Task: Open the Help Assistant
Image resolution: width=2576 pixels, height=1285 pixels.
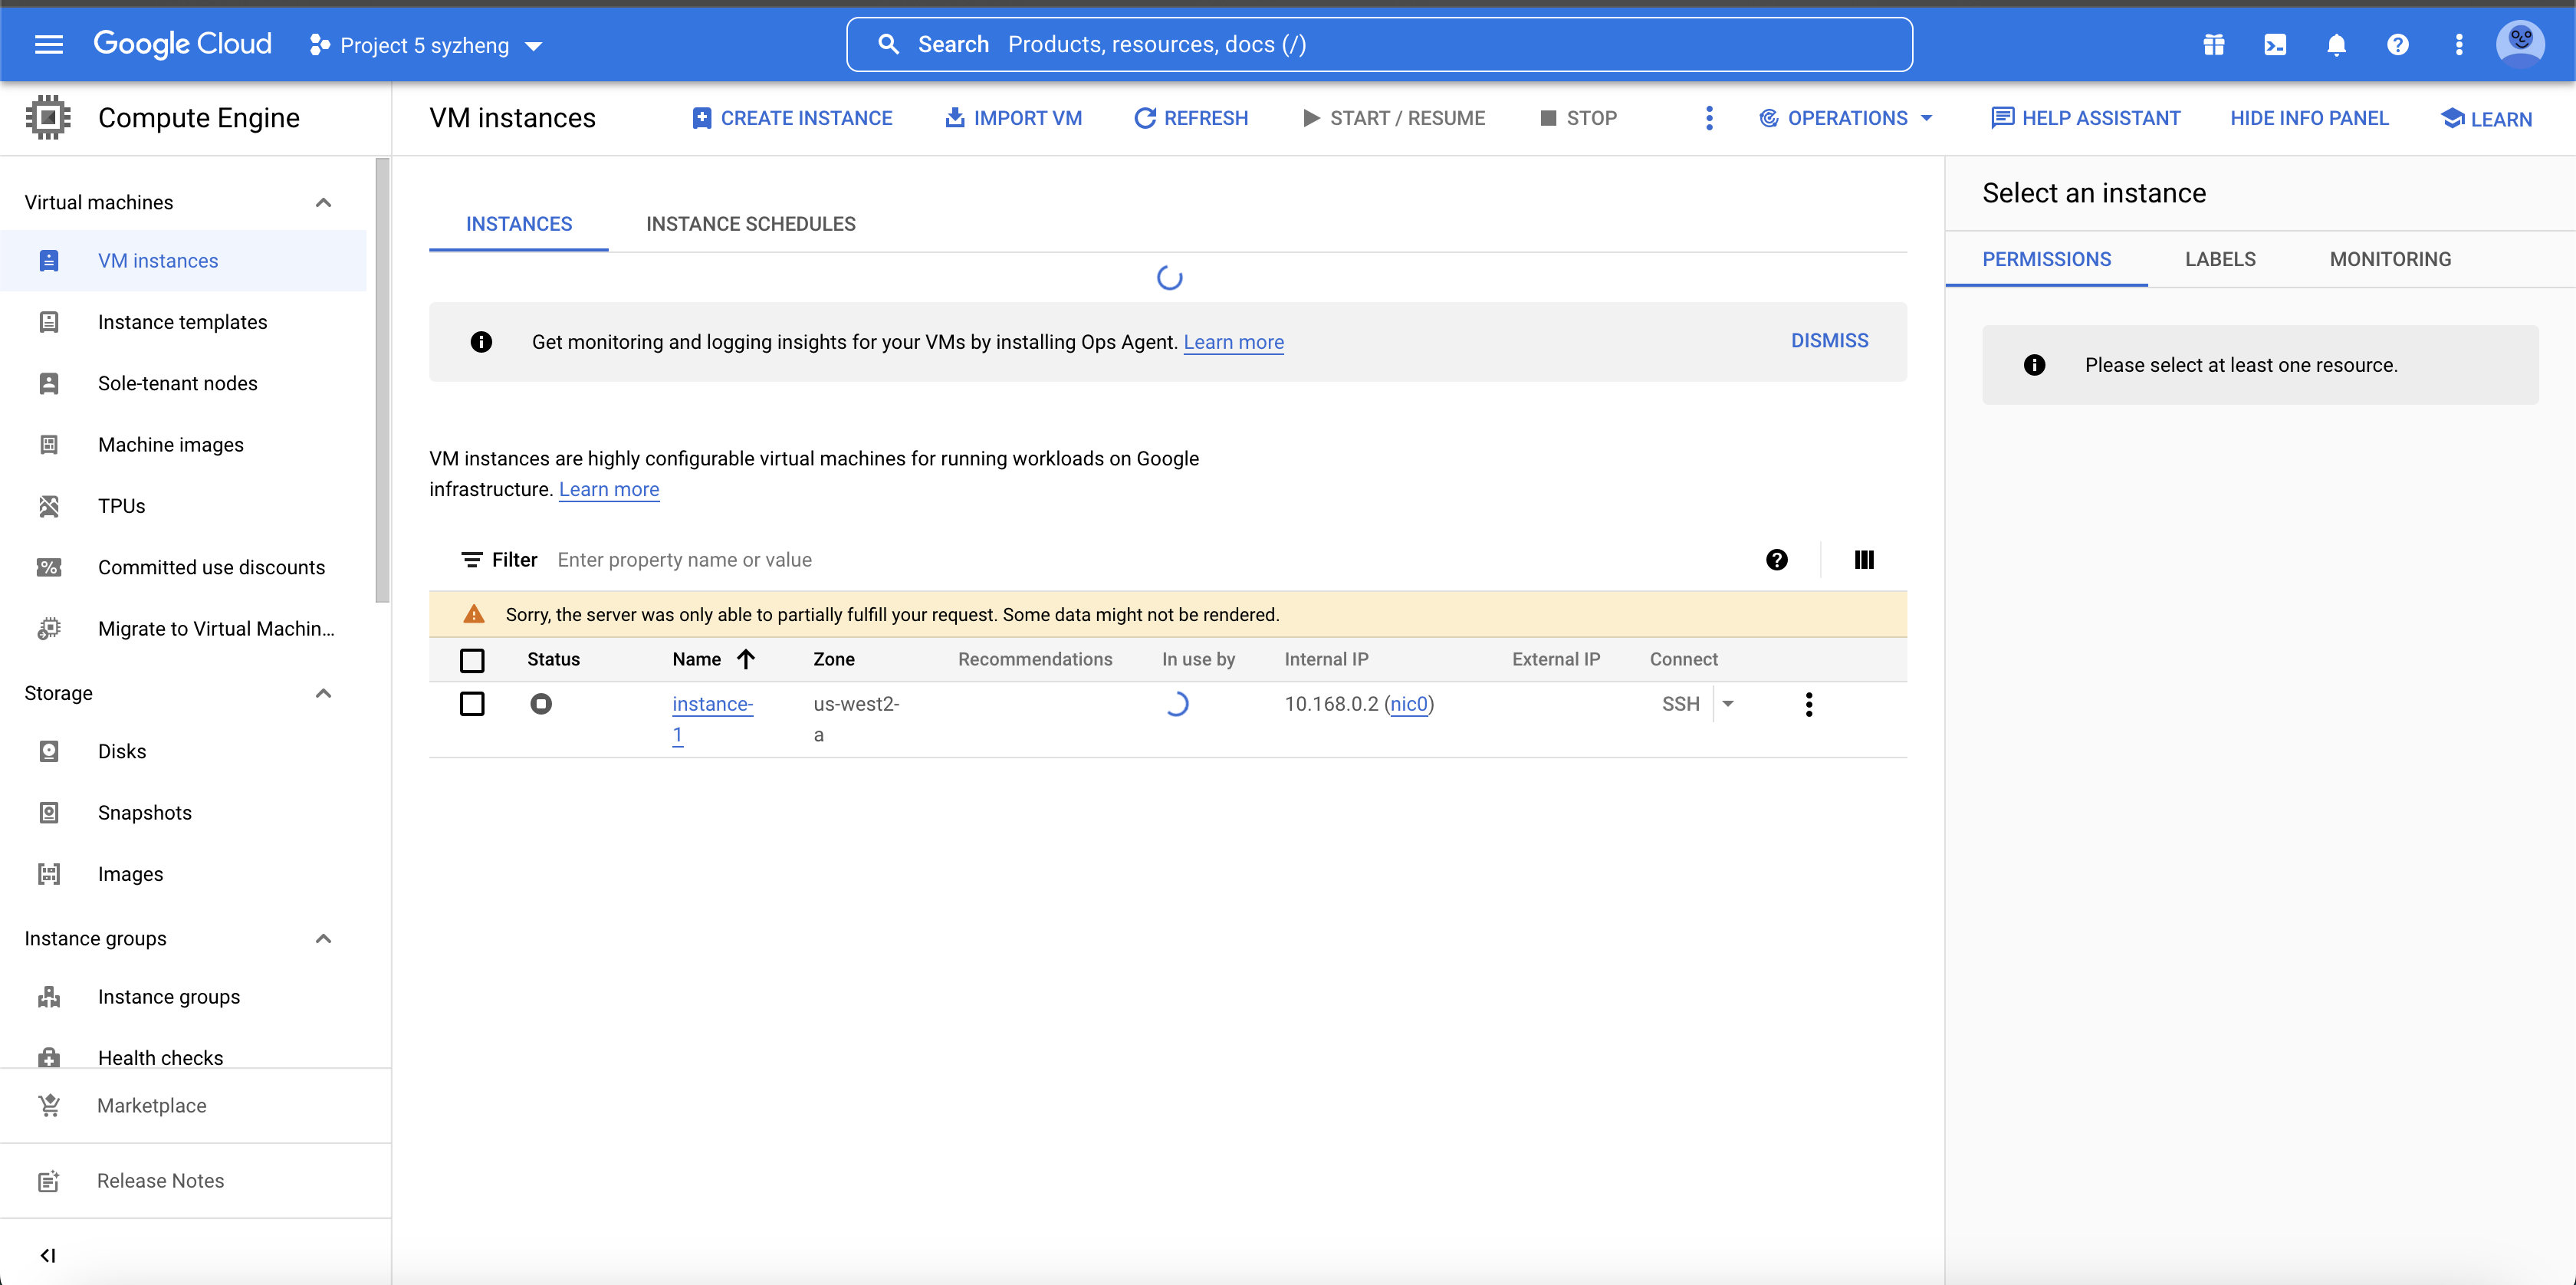Action: click(2085, 118)
